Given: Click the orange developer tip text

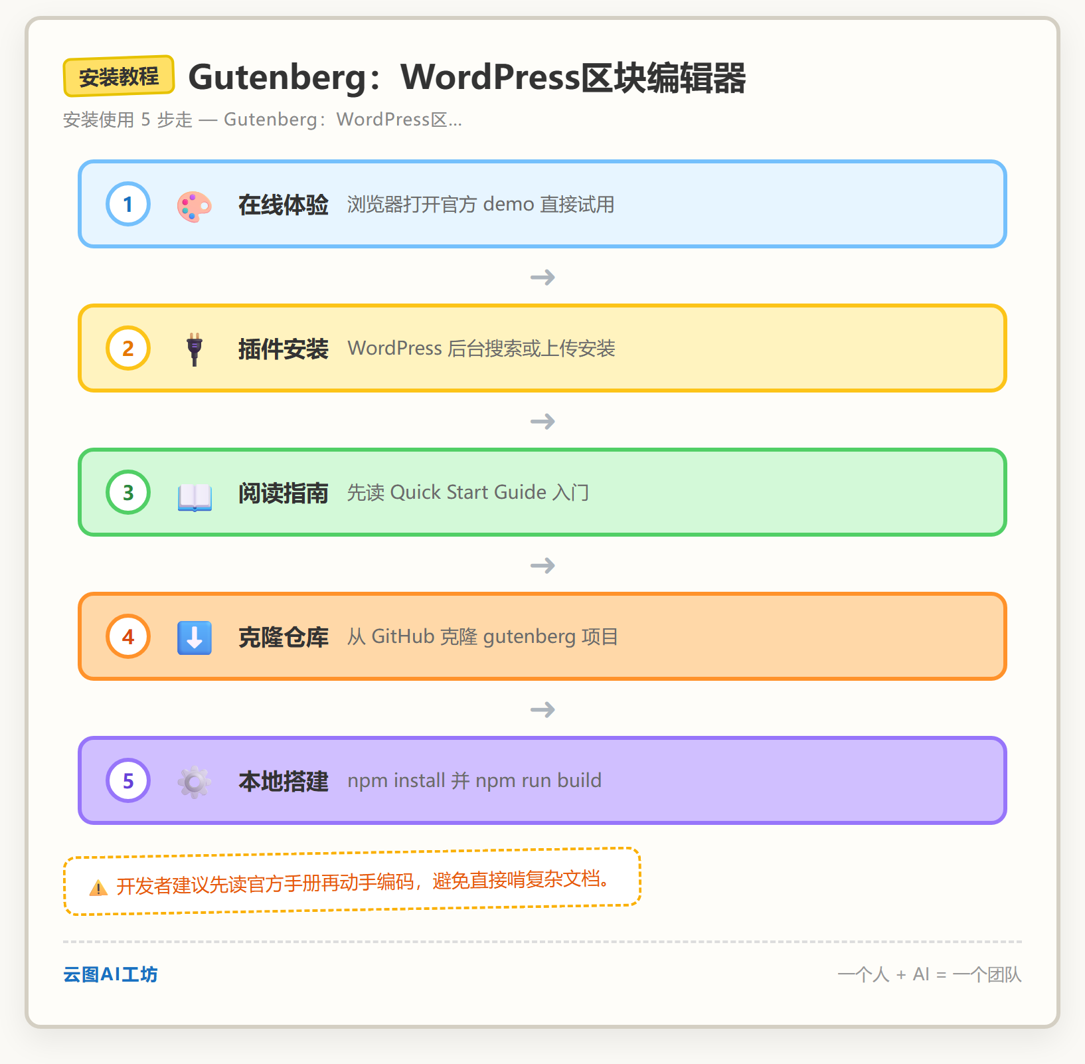Looking at the screenshot, I should (x=363, y=882).
